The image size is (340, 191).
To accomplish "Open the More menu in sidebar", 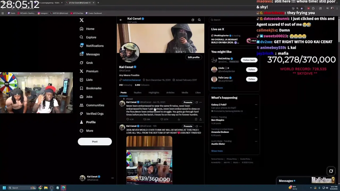I will point(86,131).
